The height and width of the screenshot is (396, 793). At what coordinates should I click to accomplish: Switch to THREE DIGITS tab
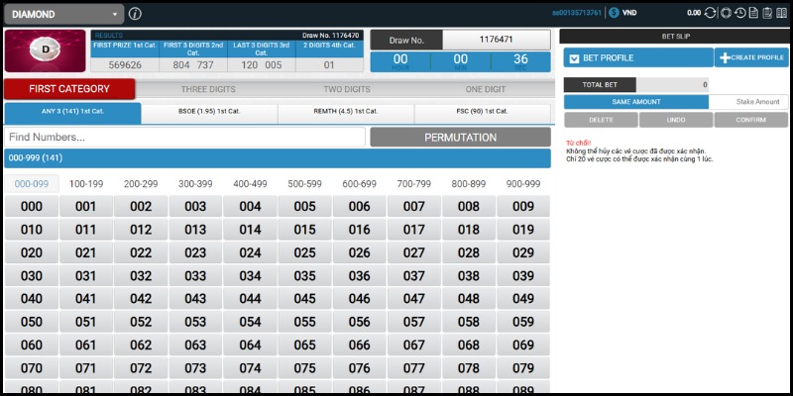[208, 89]
